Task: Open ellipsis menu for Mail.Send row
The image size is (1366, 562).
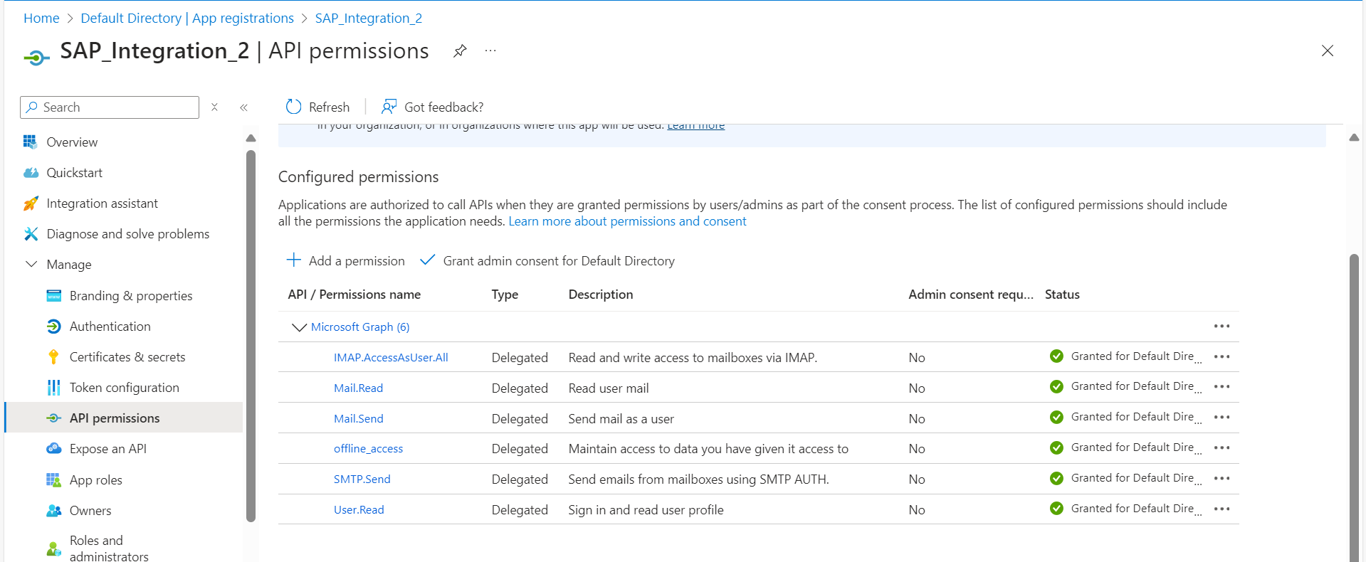Action: point(1221,418)
